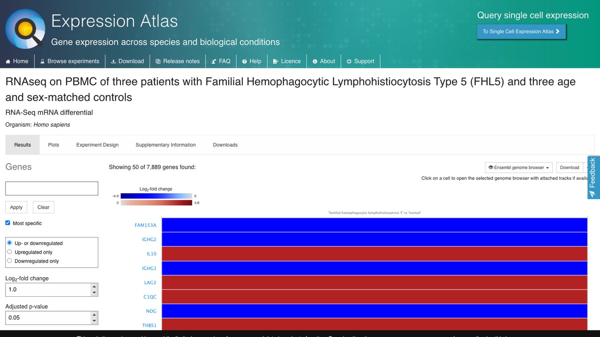Open Download page from navigation bar

pos(127,61)
